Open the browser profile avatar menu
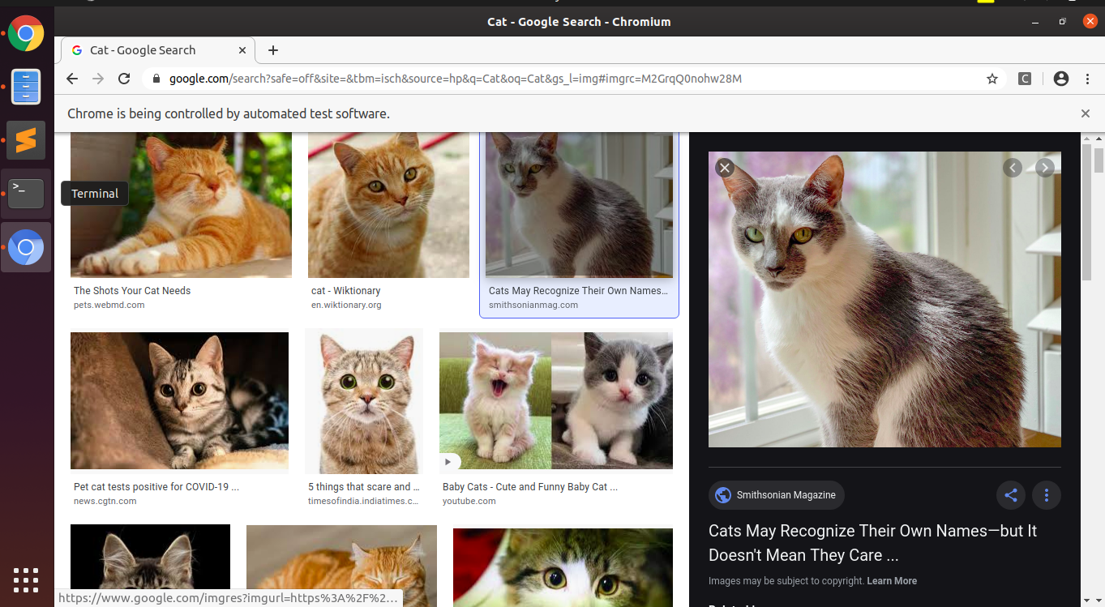Image resolution: width=1105 pixels, height=607 pixels. pos(1061,79)
